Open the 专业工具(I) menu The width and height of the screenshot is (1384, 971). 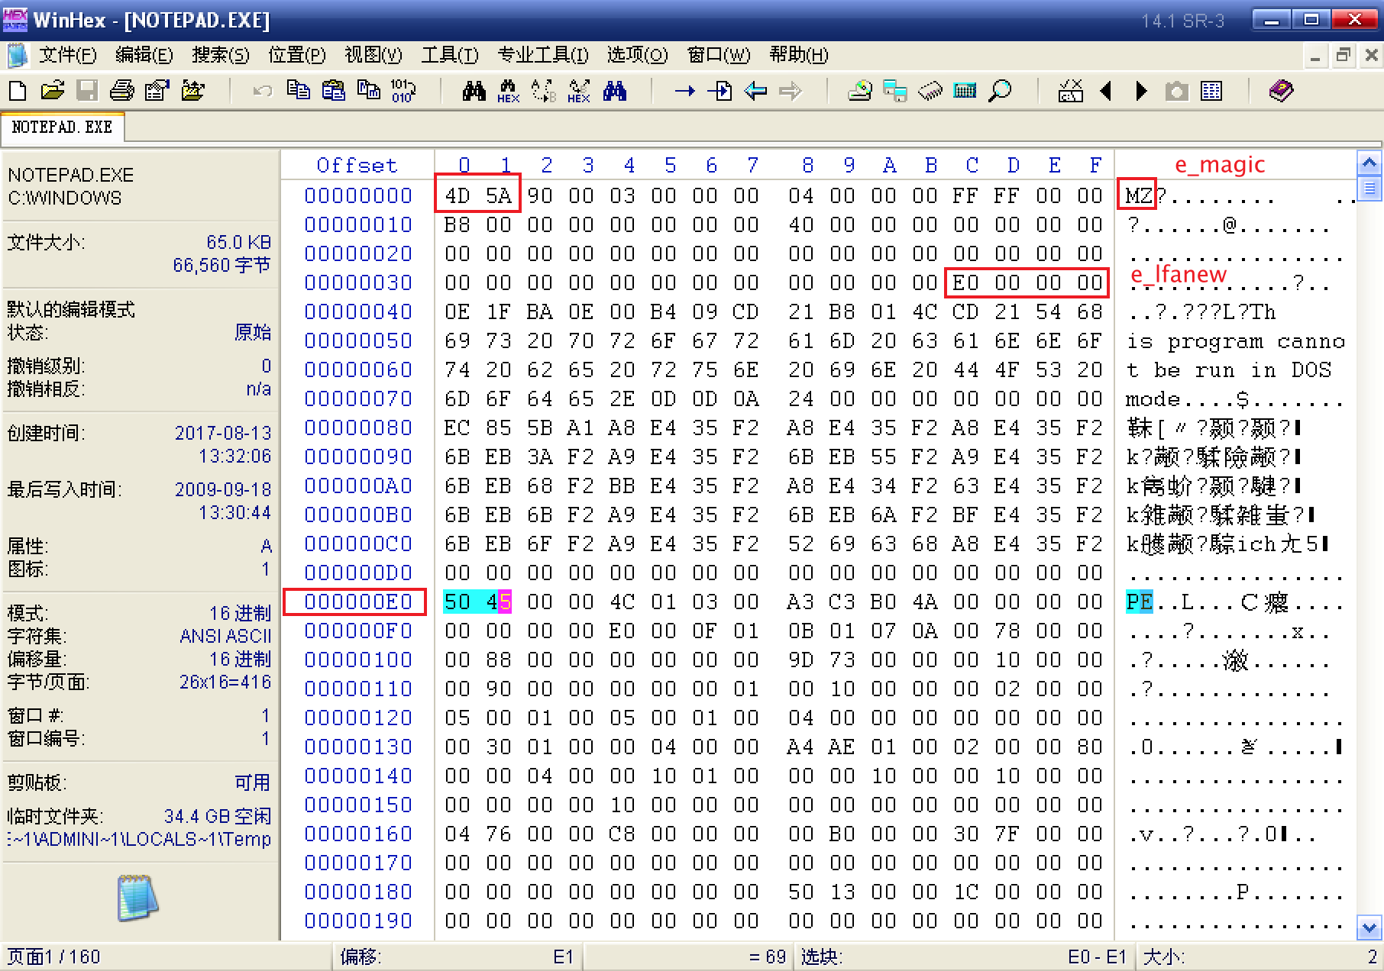pyautogui.click(x=542, y=55)
